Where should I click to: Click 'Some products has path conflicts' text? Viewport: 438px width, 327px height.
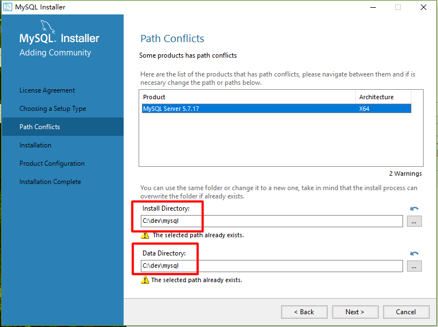[188, 55]
